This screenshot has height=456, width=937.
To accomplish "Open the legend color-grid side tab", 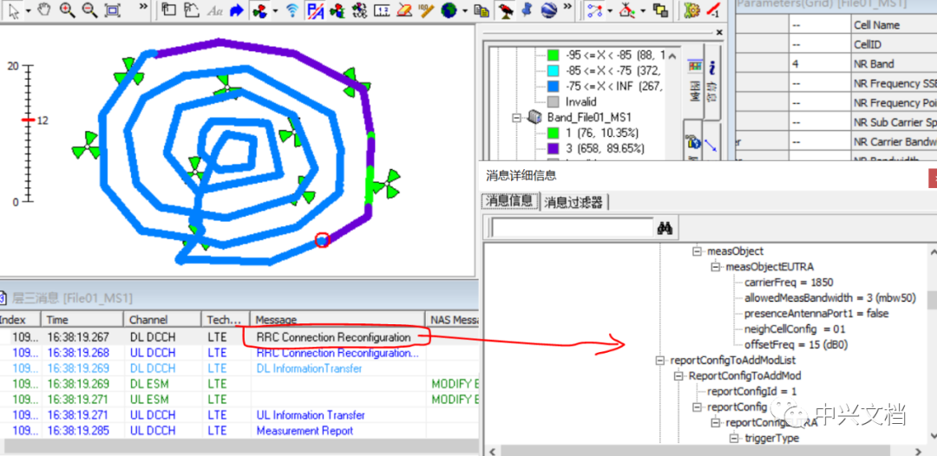I will [694, 81].
